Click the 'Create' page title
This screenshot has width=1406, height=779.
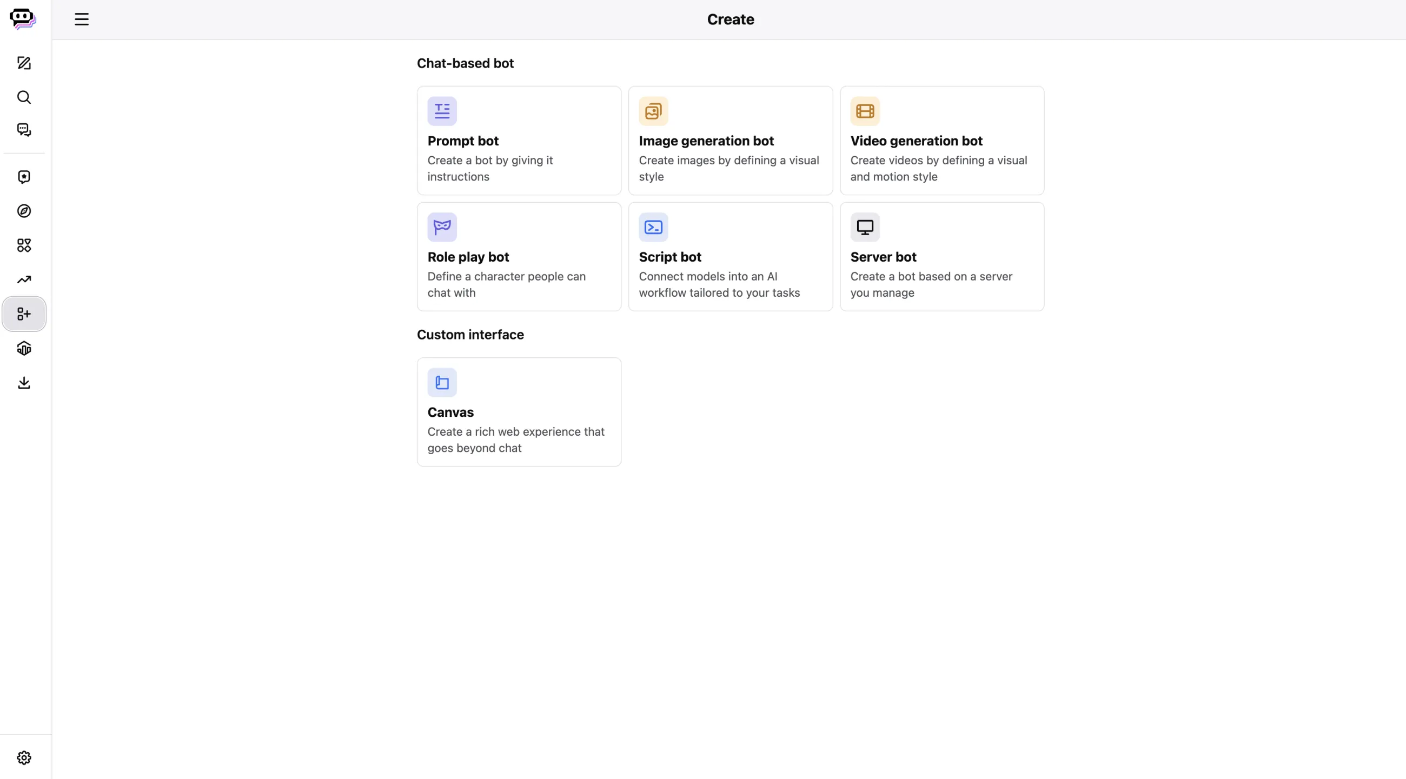click(730, 19)
